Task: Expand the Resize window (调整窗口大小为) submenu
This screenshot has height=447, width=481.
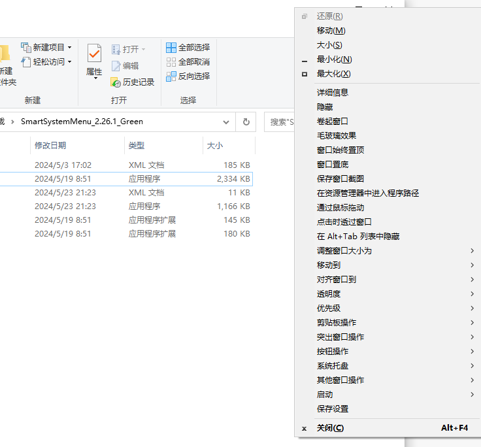Action: click(344, 251)
